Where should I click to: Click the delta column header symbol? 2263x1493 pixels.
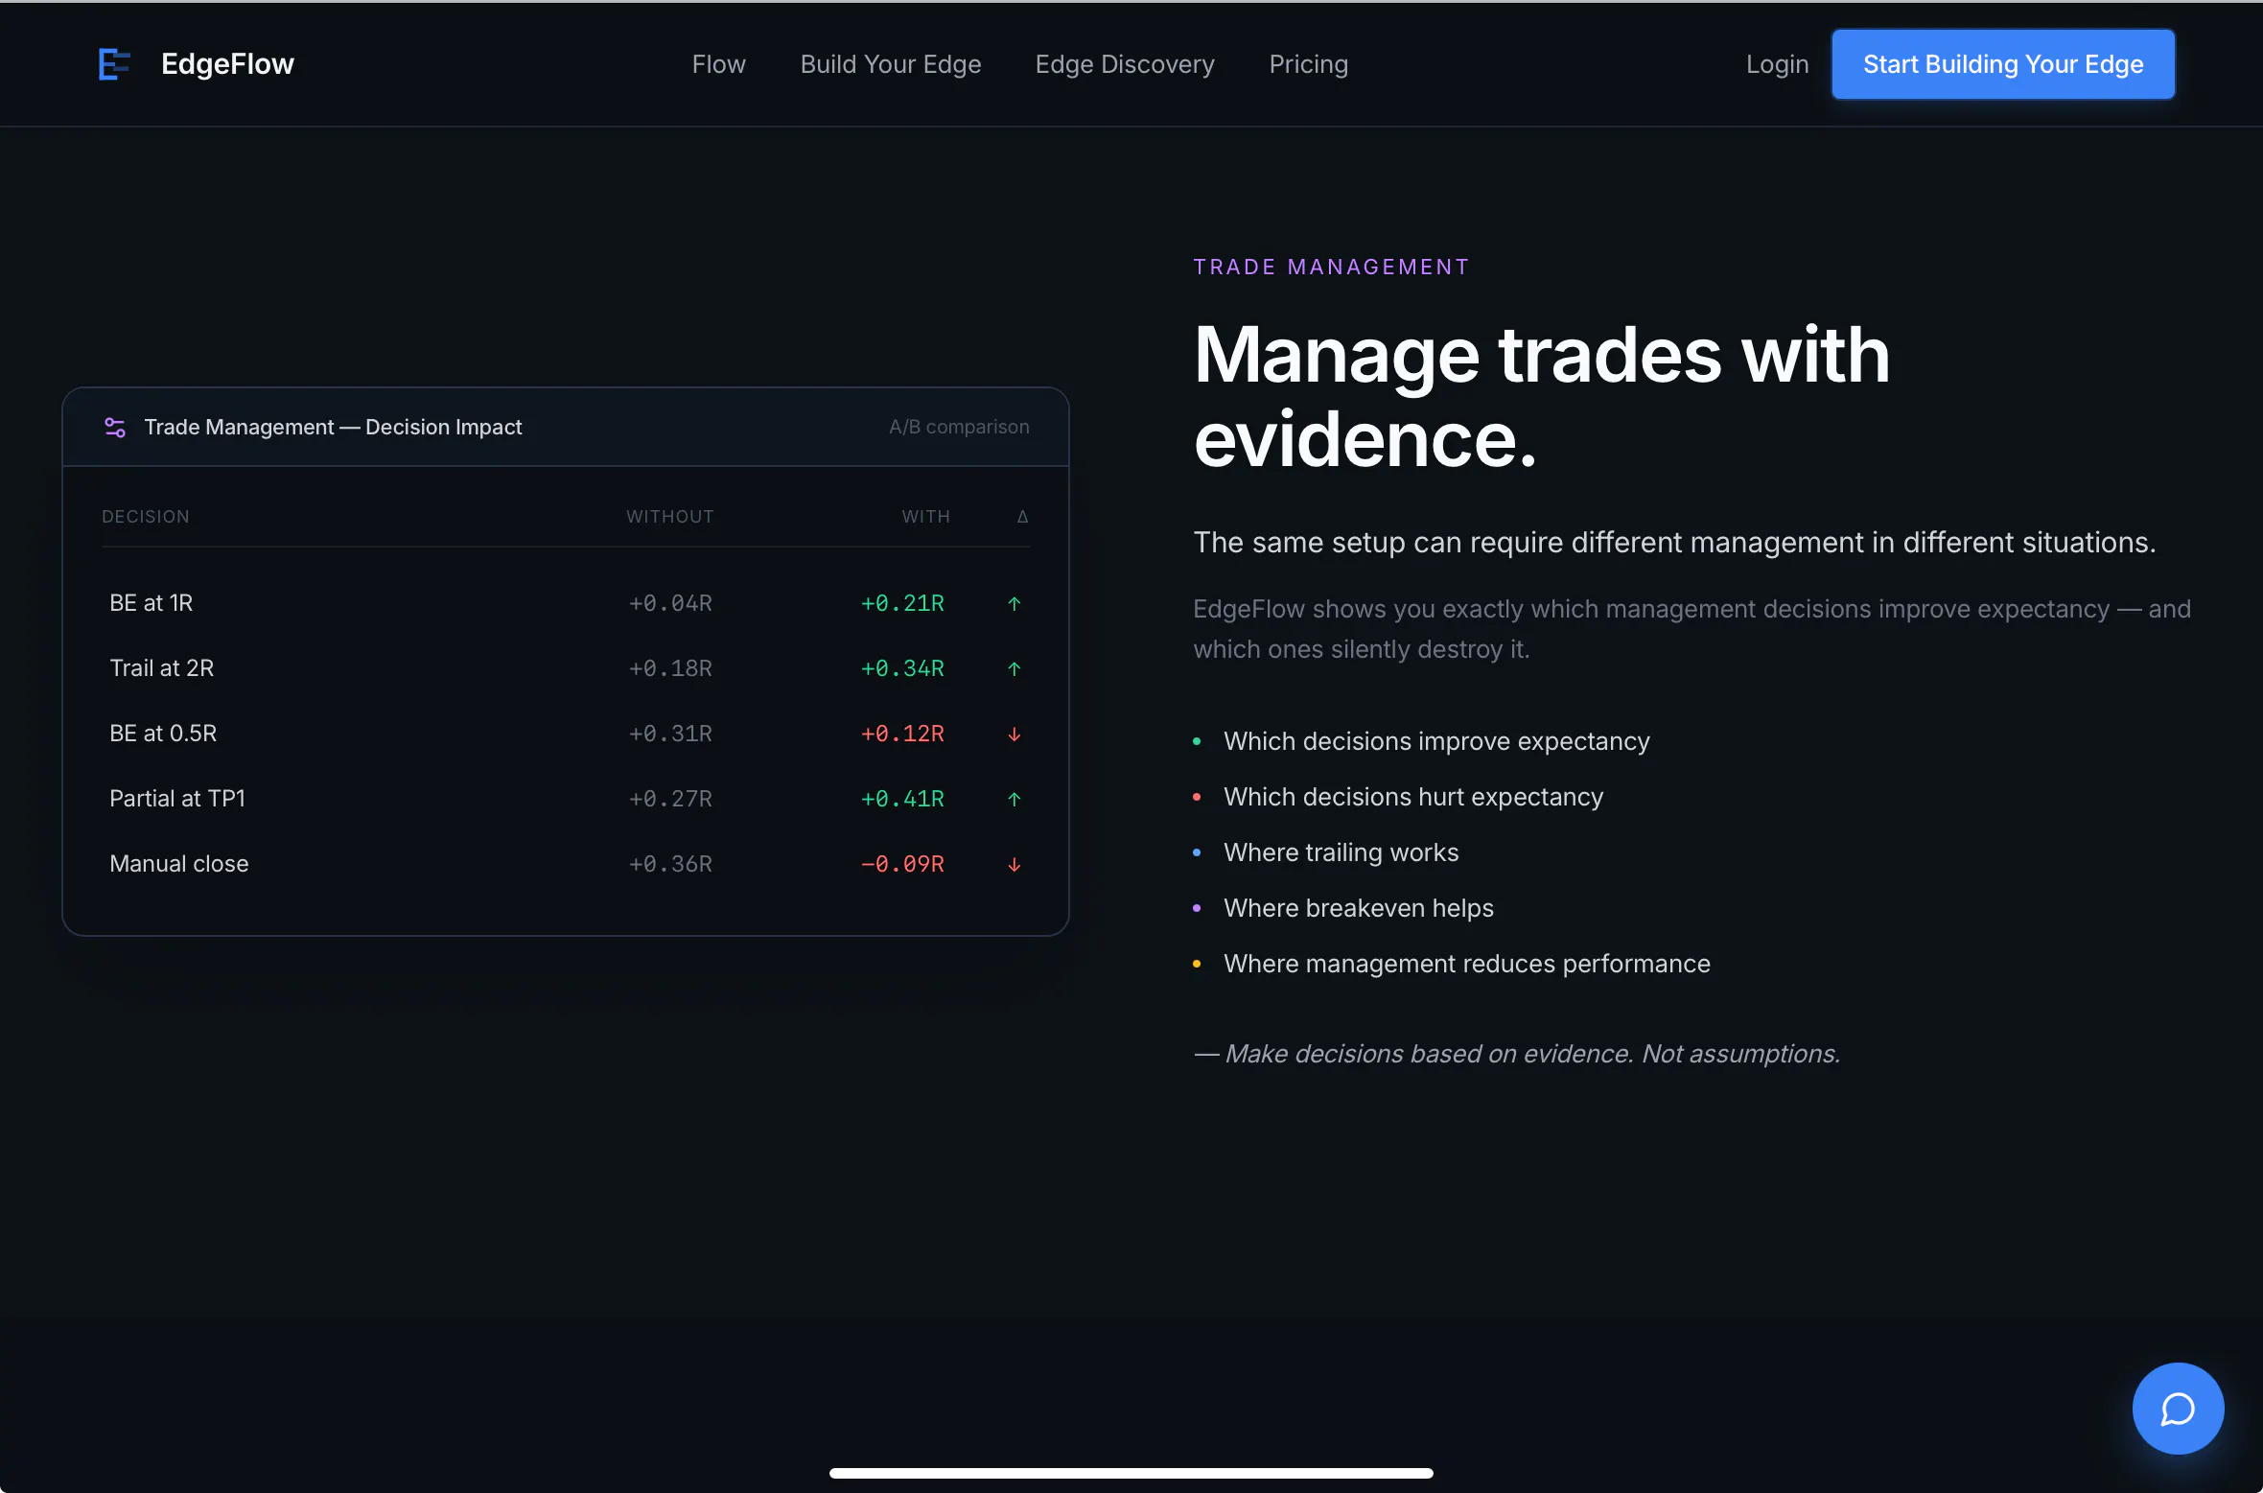[1022, 517]
